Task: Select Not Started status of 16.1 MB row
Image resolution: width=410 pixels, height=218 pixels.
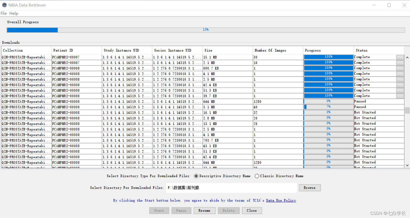Action: click(x=379, y=112)
